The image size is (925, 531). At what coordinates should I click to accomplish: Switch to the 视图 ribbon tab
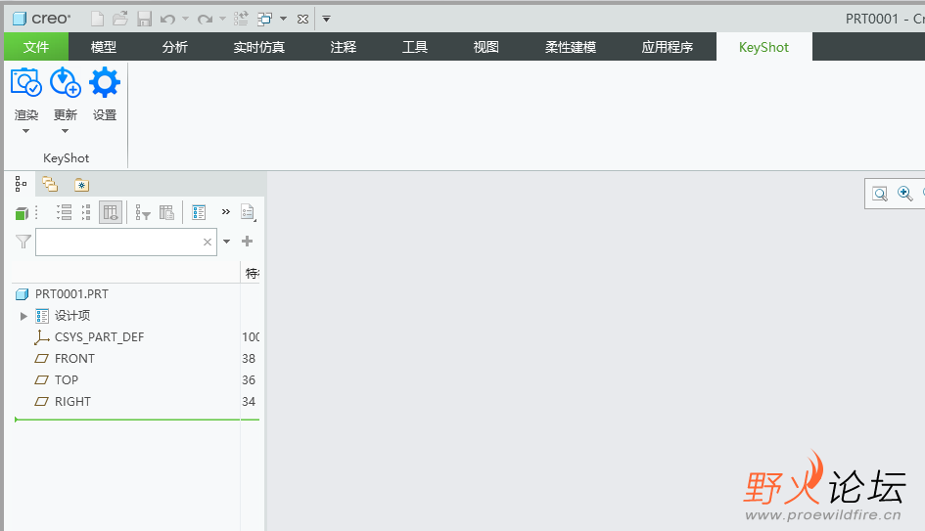pos(486,47)
